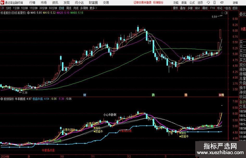
Task: Toggle the right side panel icon
Action: point(226,13)
